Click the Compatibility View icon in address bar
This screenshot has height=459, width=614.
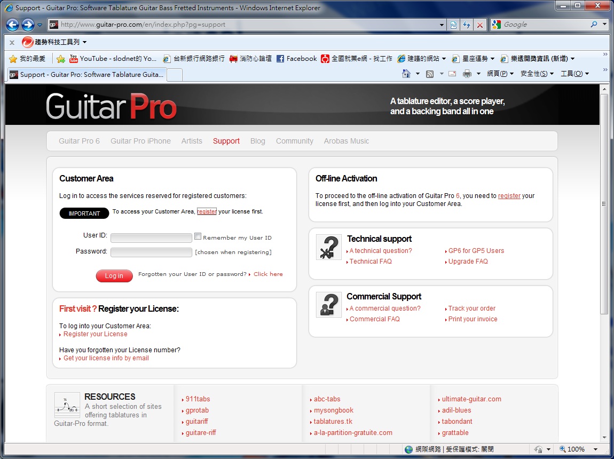tap(453, 25)
